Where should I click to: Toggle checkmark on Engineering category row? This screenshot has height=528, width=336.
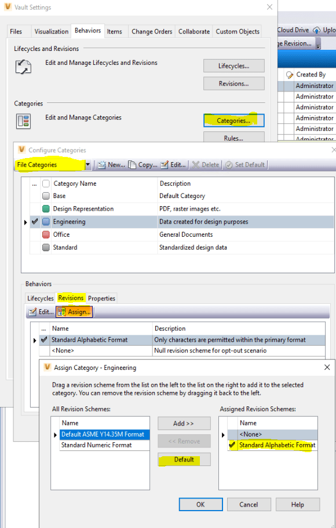[35, 222]
